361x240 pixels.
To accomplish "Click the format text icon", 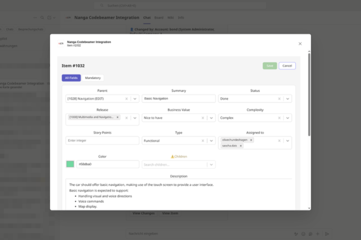I will click(296, 234).
